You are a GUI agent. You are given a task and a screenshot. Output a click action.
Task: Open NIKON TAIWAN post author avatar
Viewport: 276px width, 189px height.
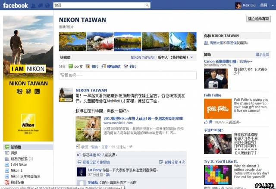click(x=66, y=95)
